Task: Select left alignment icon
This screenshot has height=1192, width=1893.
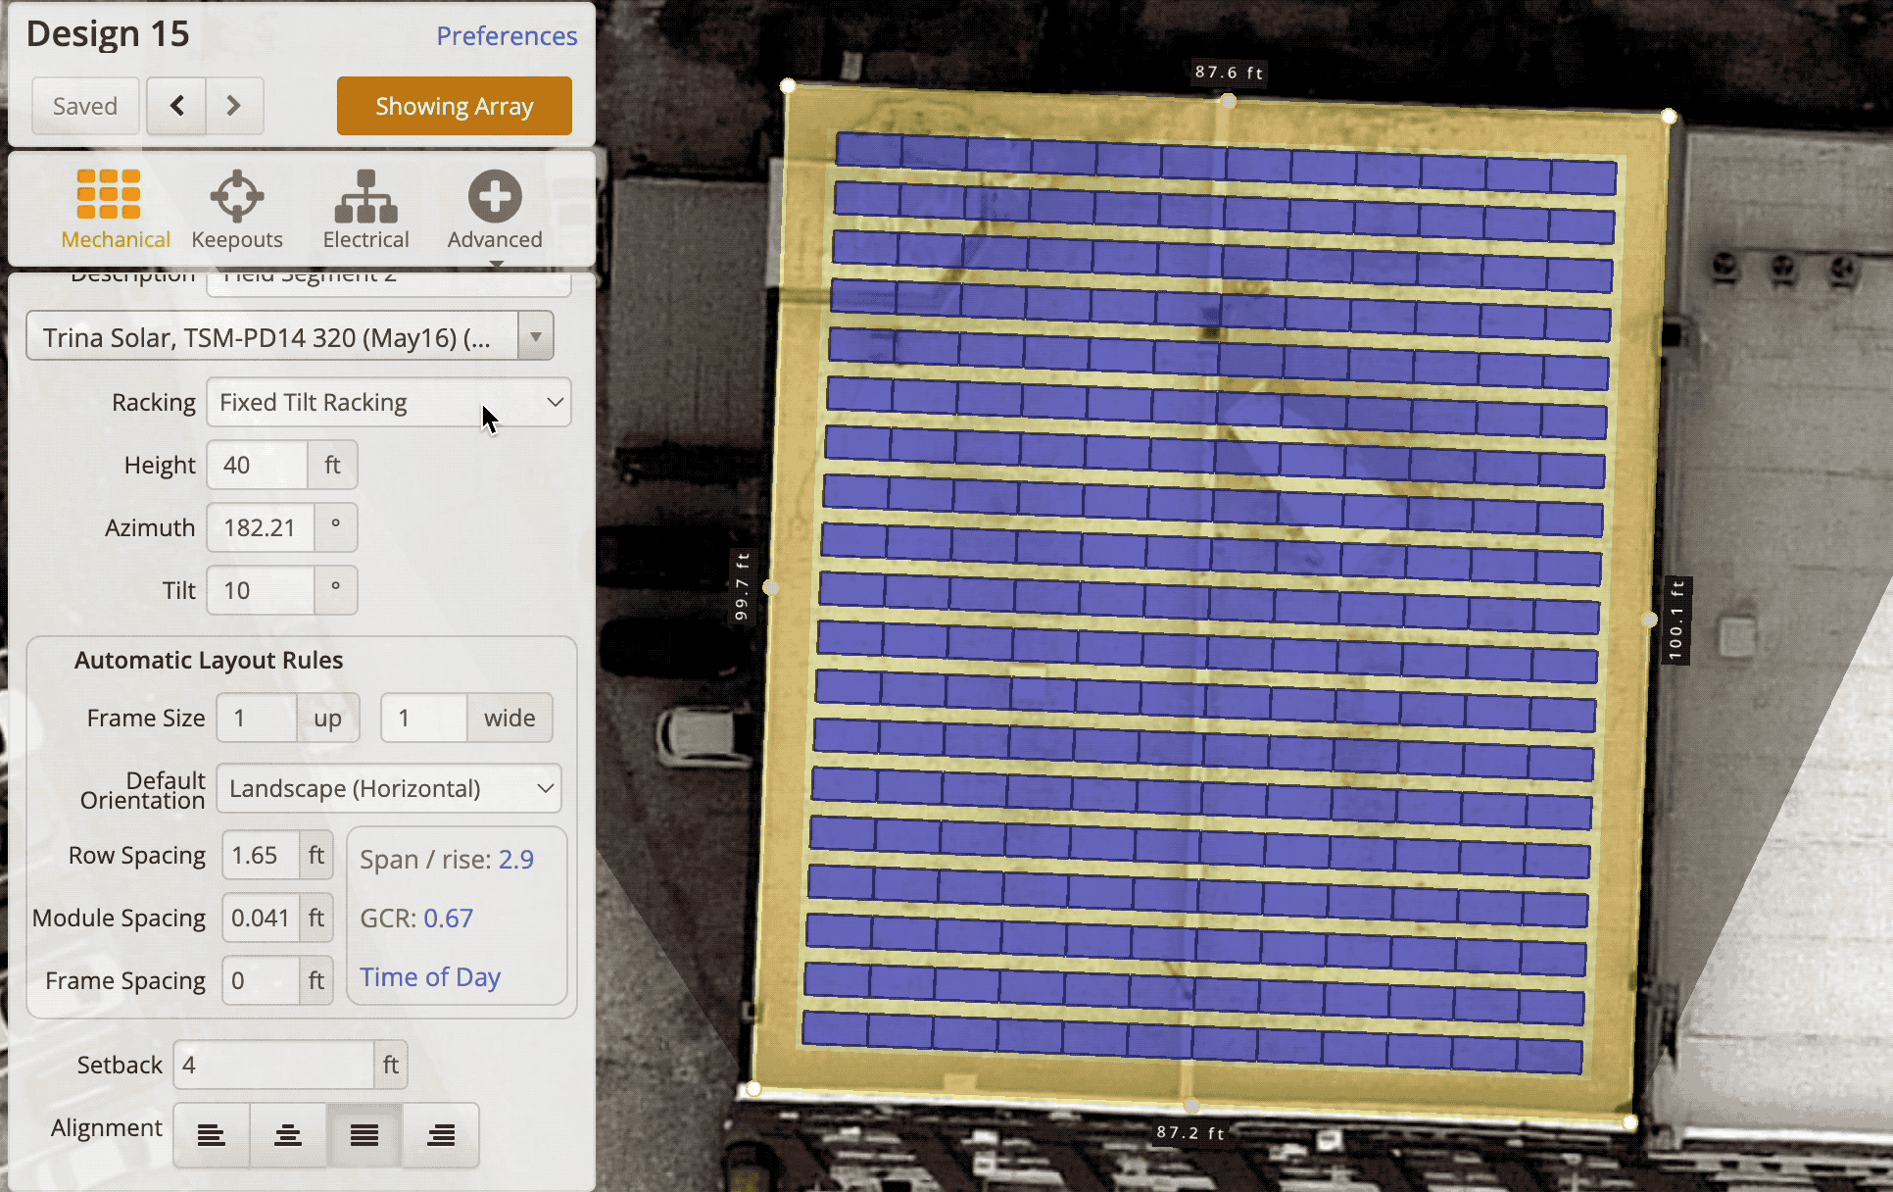Action: (x=211, y=1135)
